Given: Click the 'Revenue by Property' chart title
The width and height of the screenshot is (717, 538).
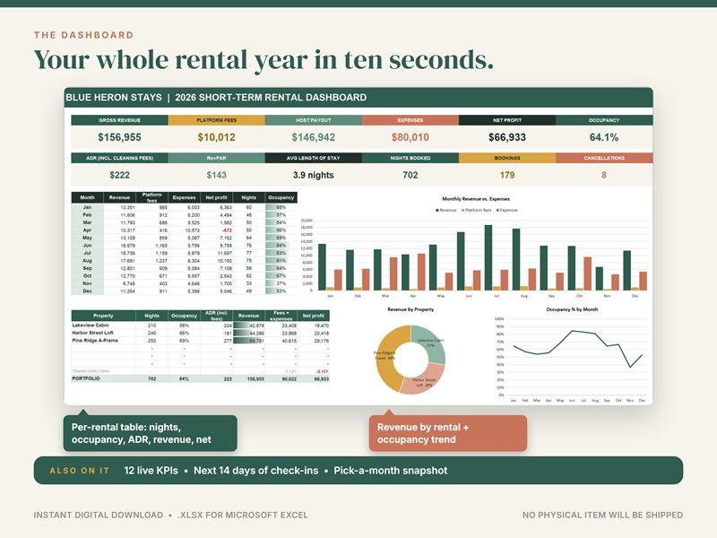Looking at the screenshot, I should pyautogui.click(x=410, y=309).
